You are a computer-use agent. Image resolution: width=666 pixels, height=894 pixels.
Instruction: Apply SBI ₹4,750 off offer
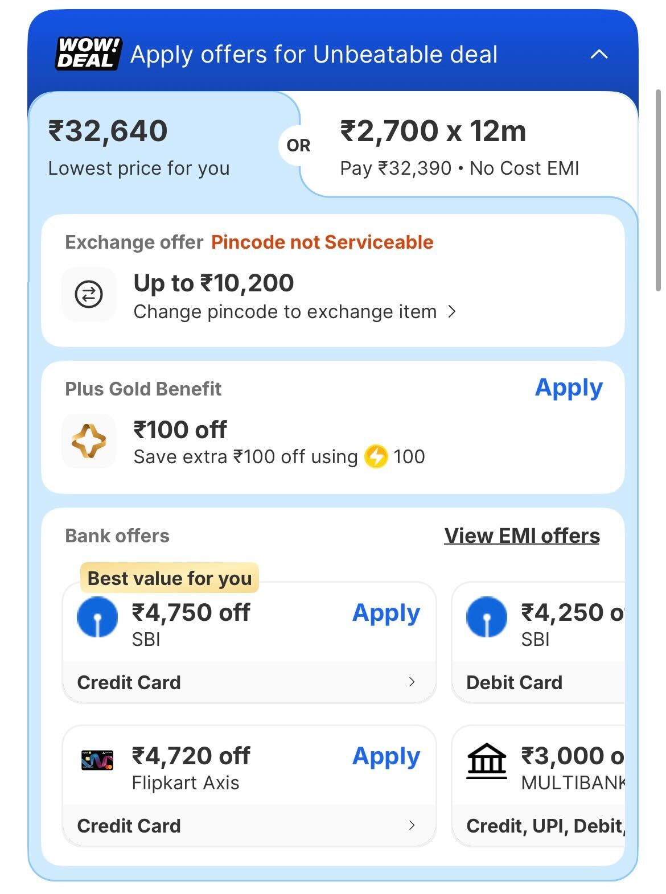pyautogui.click(x=386, y=613)
